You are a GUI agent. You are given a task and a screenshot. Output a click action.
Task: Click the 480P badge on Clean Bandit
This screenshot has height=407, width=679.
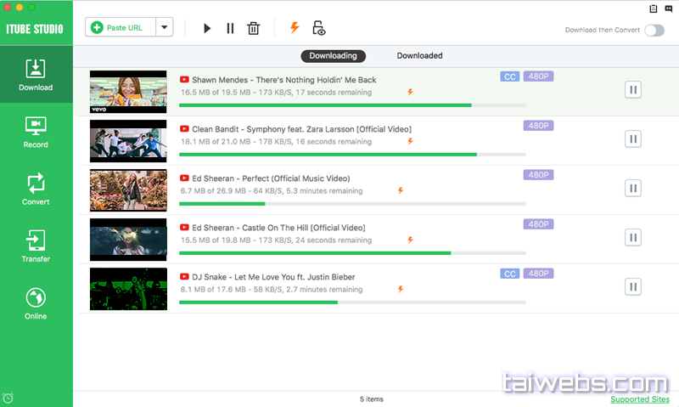click(538, 126)
